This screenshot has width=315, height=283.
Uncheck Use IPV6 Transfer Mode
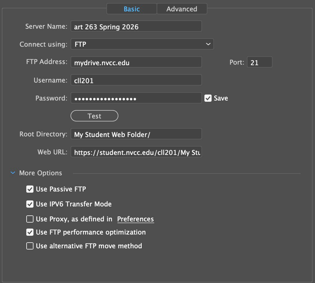30,204
